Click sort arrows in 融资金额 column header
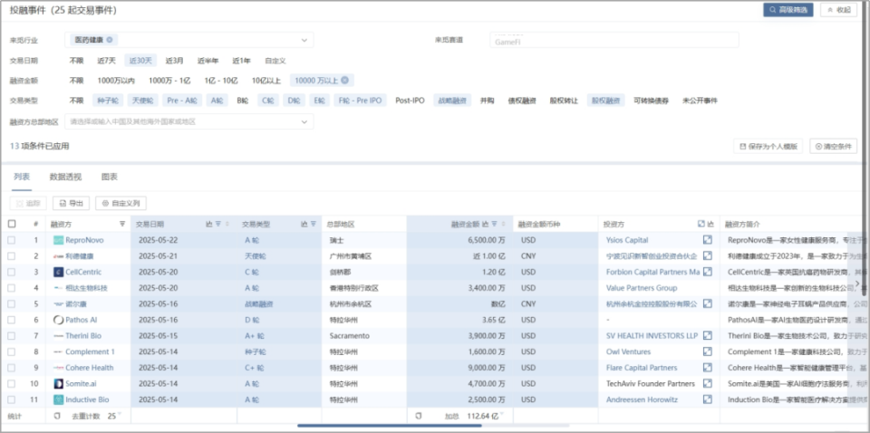The width and height of the screenshot is (870, 433). tap(503, 224)
